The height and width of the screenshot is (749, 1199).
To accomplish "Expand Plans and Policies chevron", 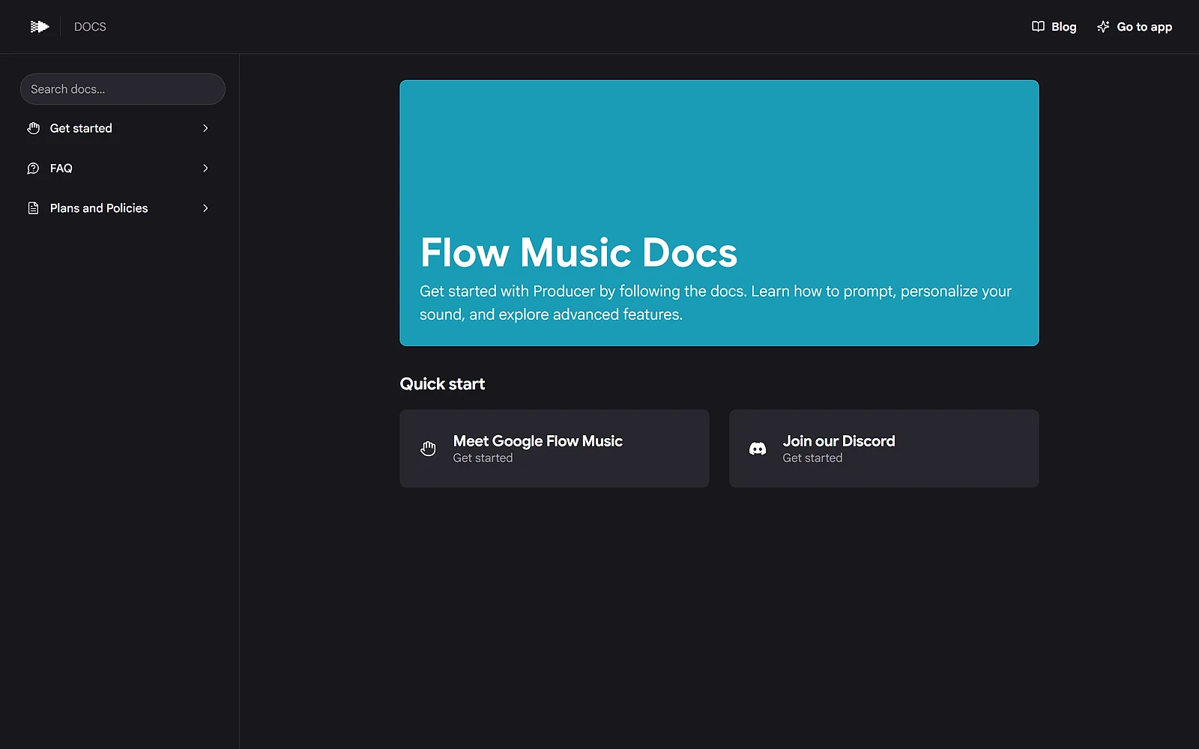I will click(205, 208).
